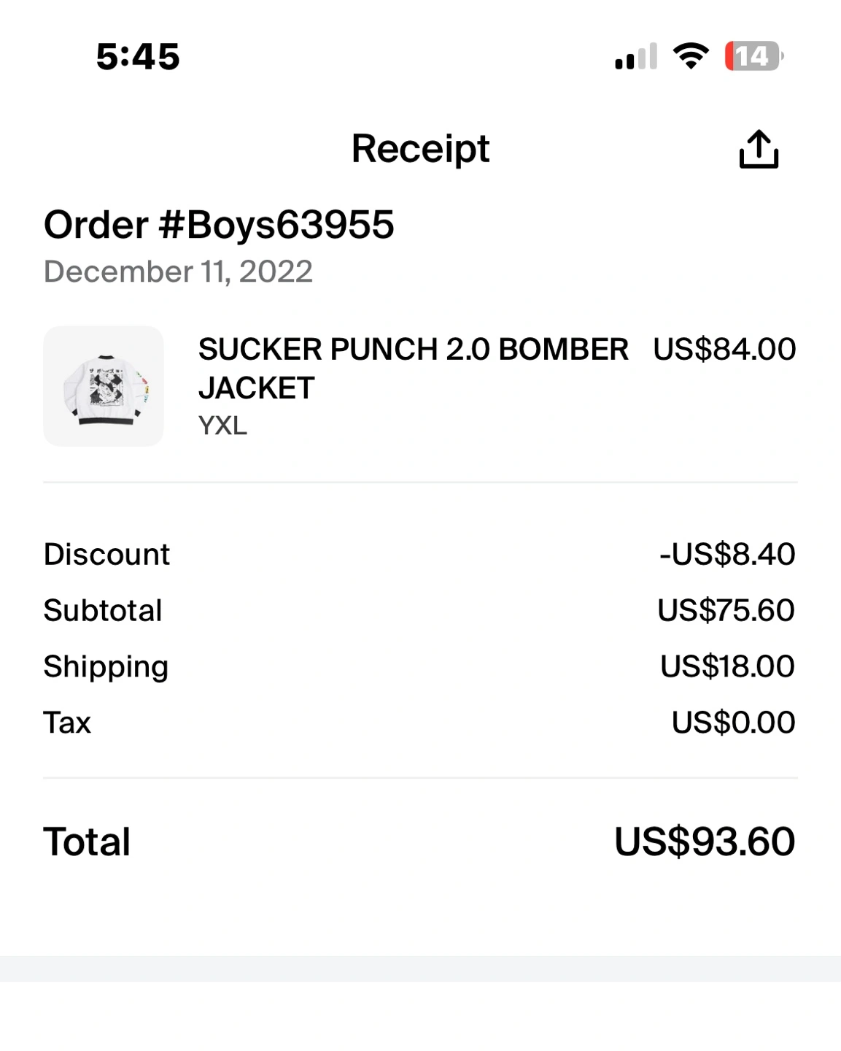Screen dimensions: 841x1051
Task: Tap the -US$8.40 discount amount
Action: (x=726, y=554)
